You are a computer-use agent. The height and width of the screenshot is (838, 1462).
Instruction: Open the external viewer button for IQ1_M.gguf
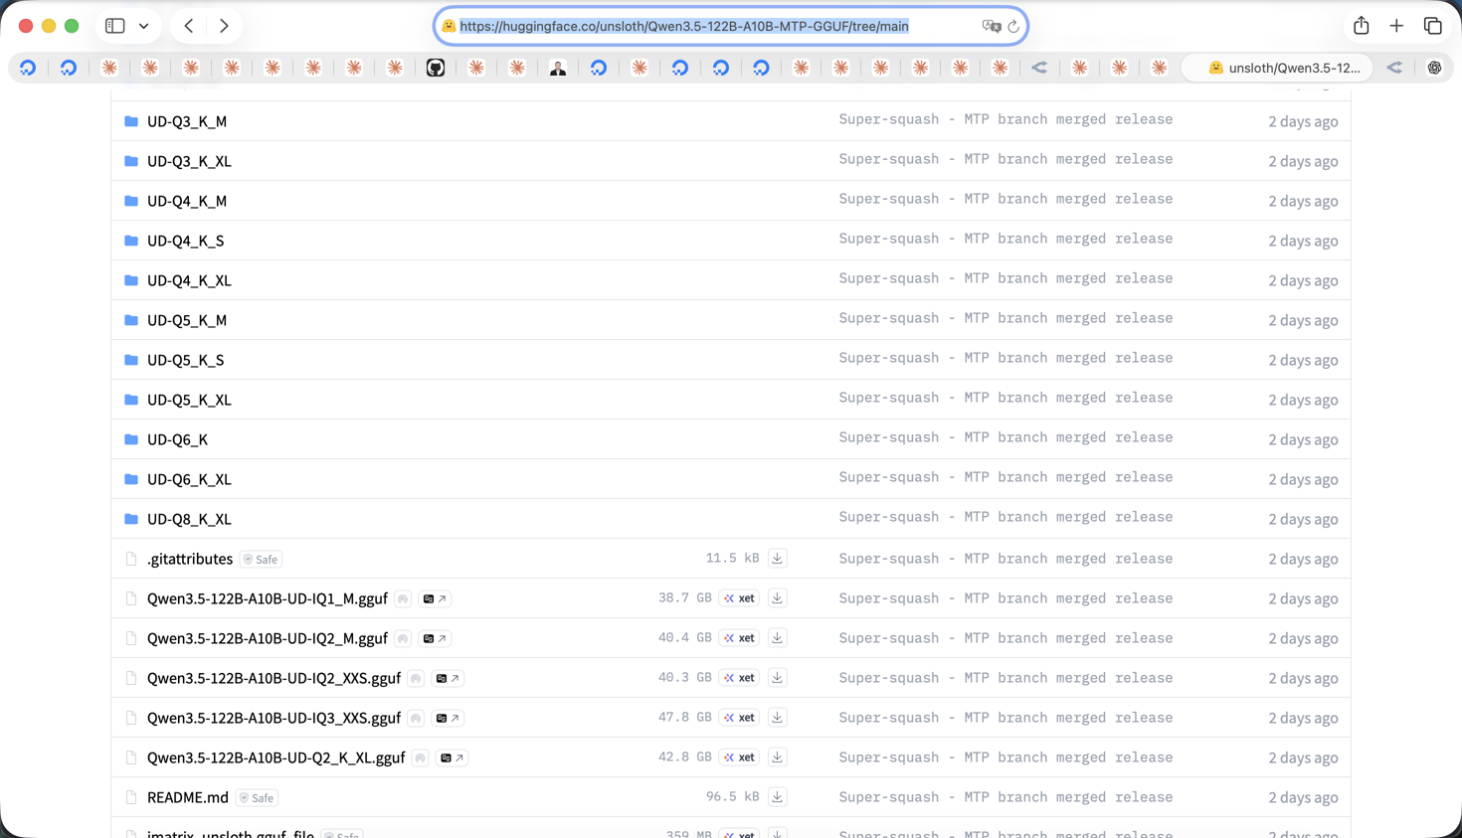tap(435, 599)
